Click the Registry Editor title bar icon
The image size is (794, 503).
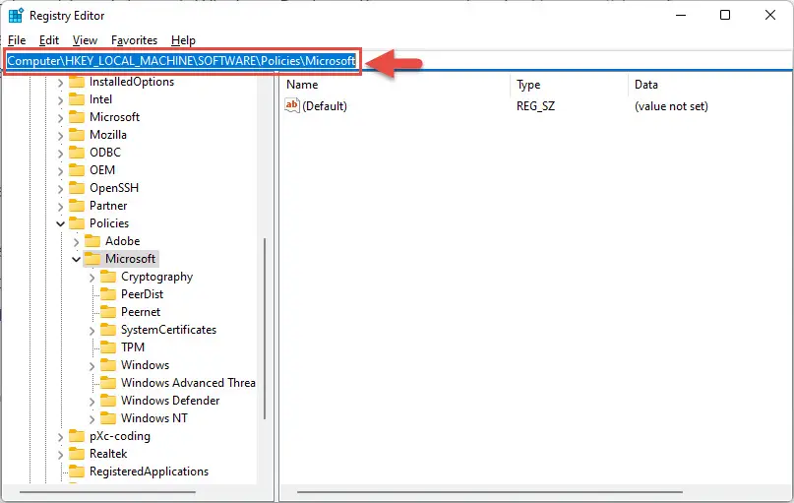[x=16, y=15]
